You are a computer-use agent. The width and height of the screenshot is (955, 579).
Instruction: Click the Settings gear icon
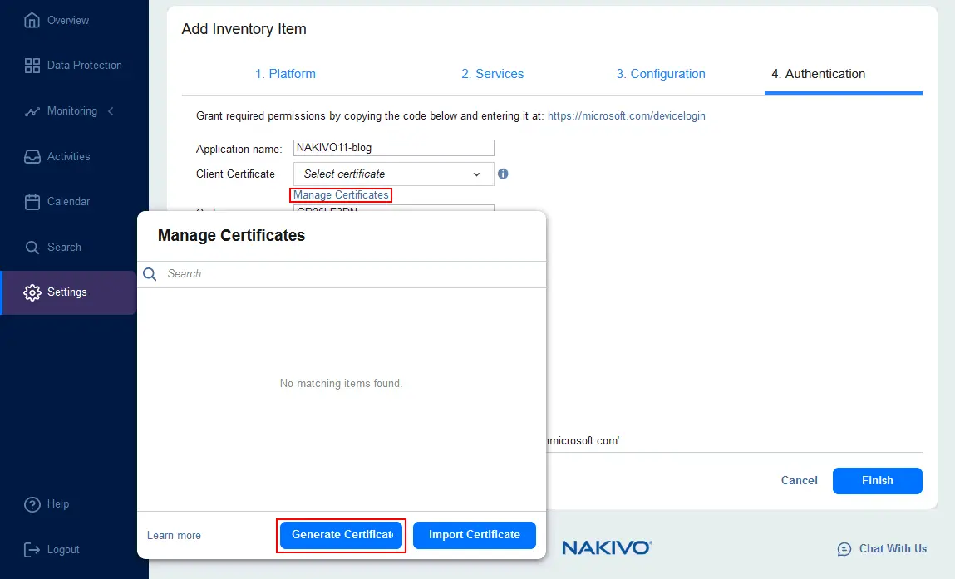pos(32,292)
